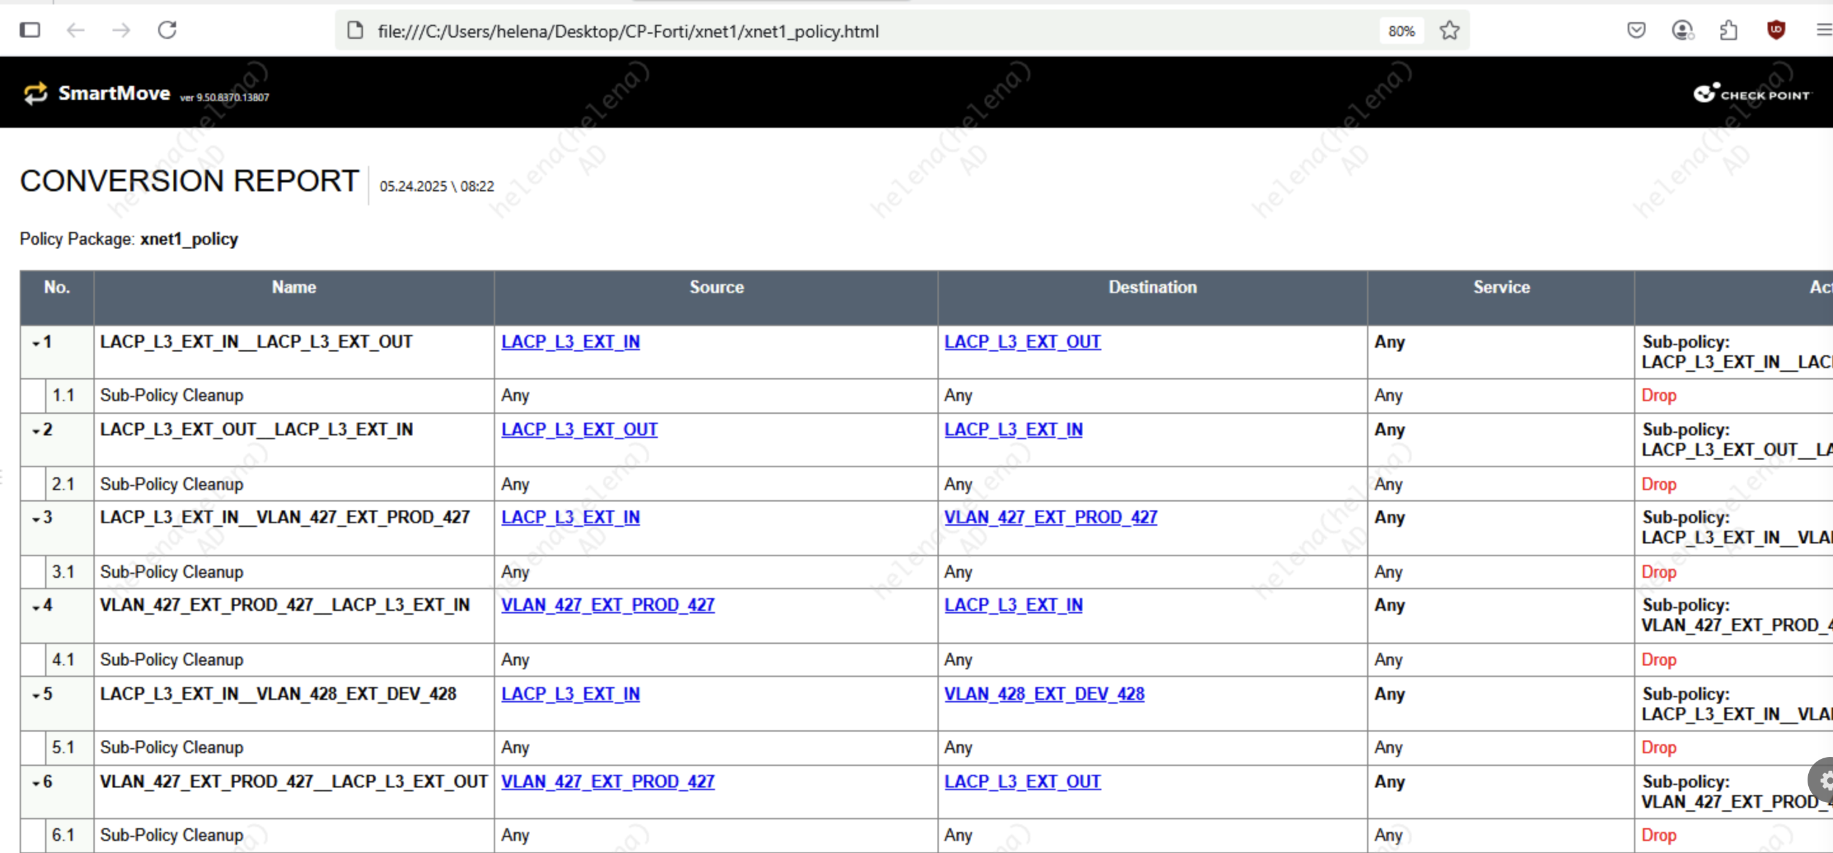Click the browser sidebar toggle icon
Screen dimensions: 1833x853
pyautogui.click(x=30, y=30)
